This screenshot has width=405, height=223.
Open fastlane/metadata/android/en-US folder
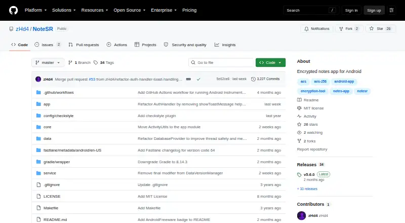(x=72, y=151)
